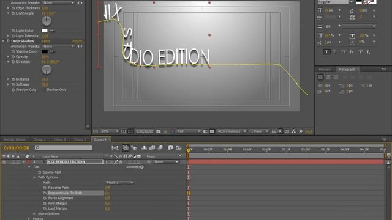The width and height of the screenshot is (392, 220).
Task: Click Force Alignment Off value
Action: coord(108,198)
